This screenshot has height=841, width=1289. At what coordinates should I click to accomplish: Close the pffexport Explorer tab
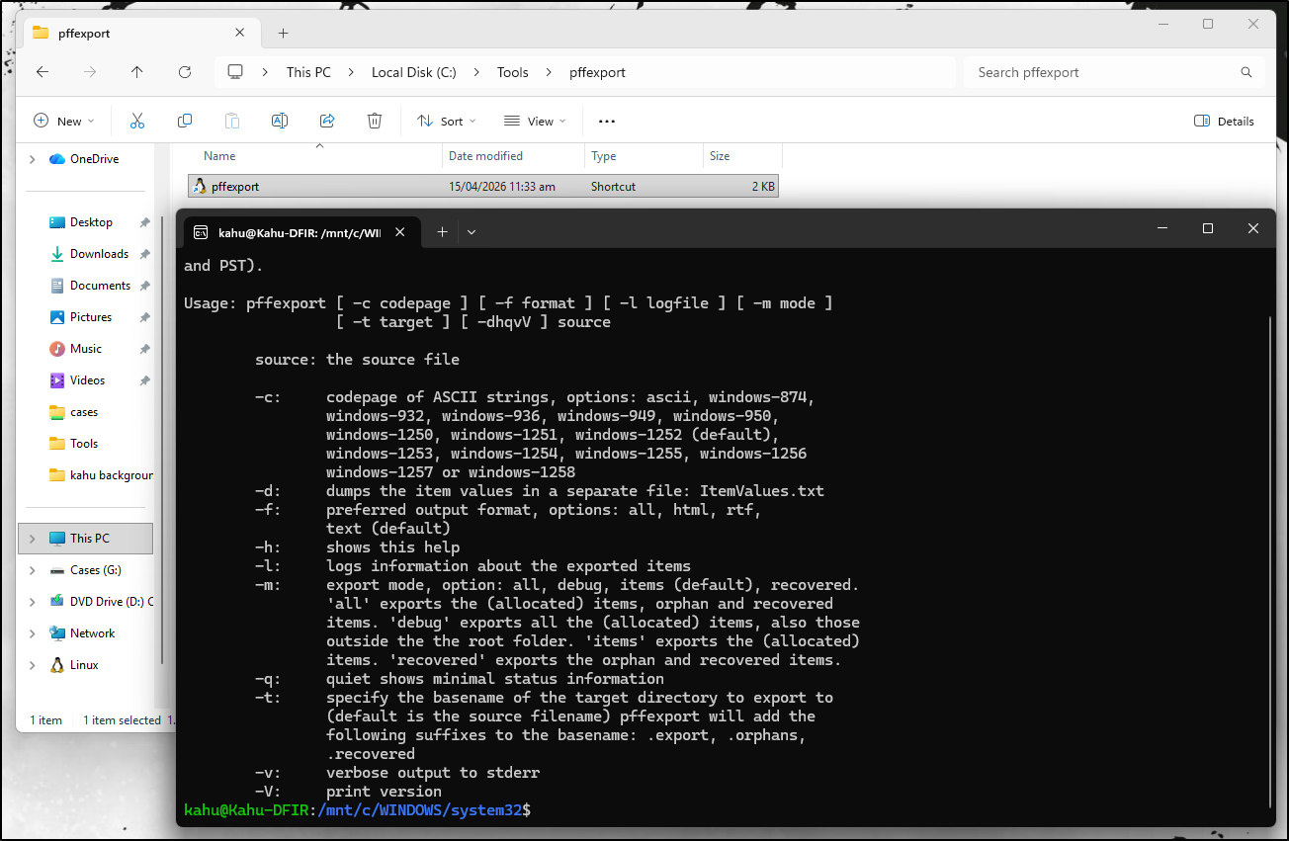(240, 33)
